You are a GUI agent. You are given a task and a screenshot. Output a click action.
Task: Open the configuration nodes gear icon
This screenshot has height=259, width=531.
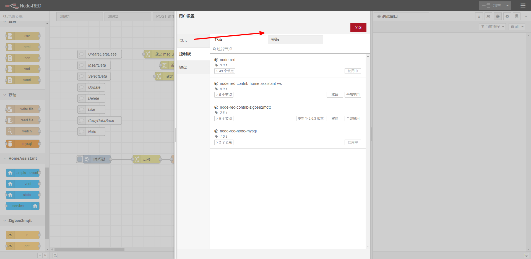507,16
